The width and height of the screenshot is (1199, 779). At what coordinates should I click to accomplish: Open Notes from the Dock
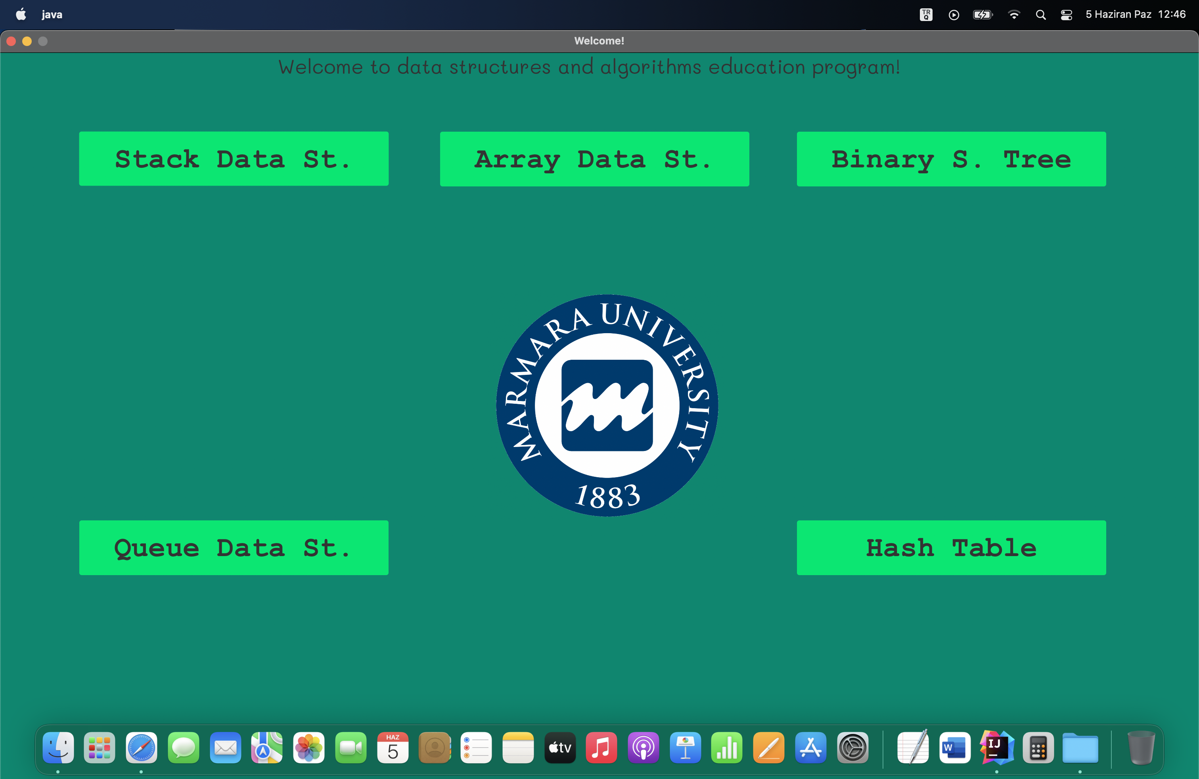tap(518, 747)
